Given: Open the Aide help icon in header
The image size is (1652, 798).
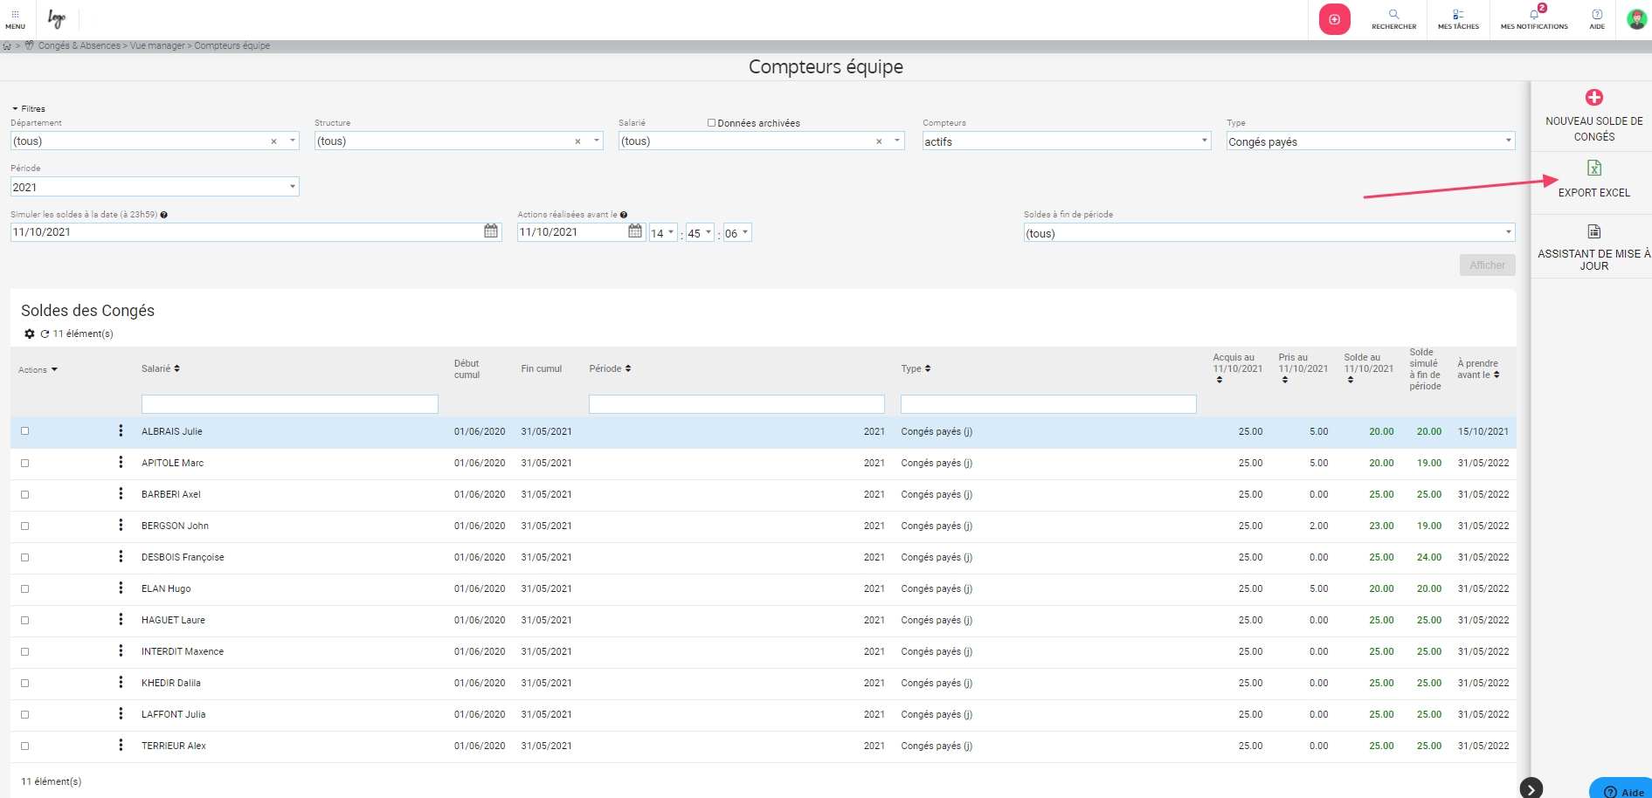Looking at the screenshot, I should [x=1597, y=14].
